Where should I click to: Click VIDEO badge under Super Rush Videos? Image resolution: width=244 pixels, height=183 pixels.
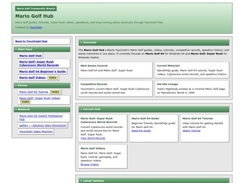(x=25, y=102)
